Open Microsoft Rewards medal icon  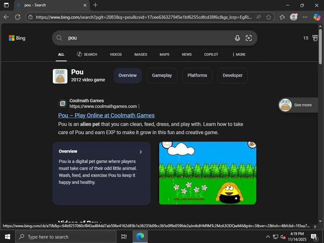tap(315, 38)
